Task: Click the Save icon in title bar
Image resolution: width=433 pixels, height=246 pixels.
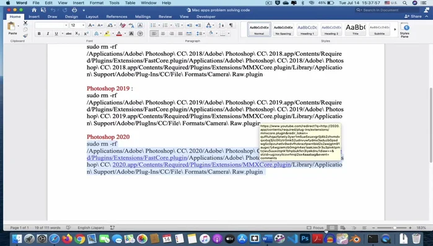Action: coord(43,10)
